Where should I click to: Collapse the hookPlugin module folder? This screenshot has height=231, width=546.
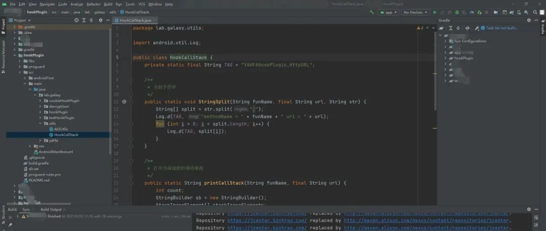click(x=15, y=55)
